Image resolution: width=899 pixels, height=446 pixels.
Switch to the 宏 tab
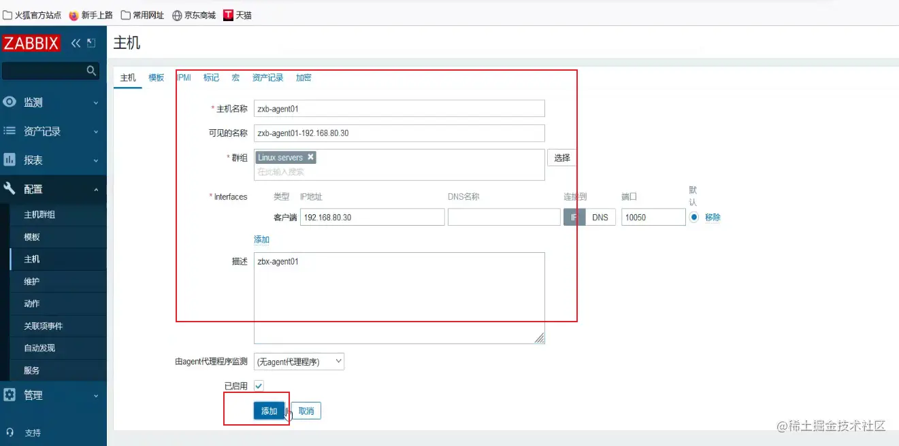(x=235, y=78)
